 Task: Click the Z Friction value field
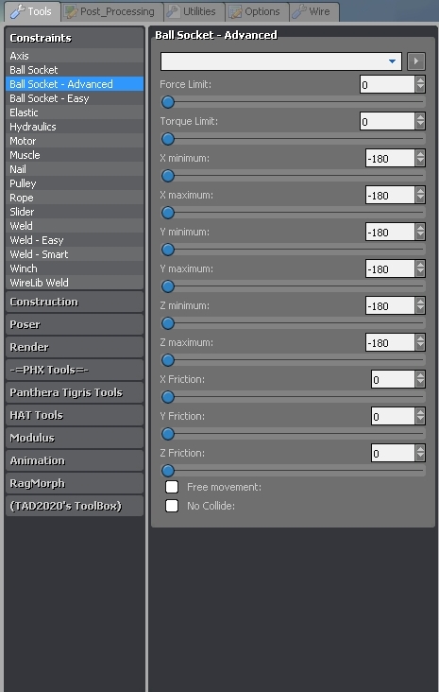pyautogui.click(x=393, y=453)
